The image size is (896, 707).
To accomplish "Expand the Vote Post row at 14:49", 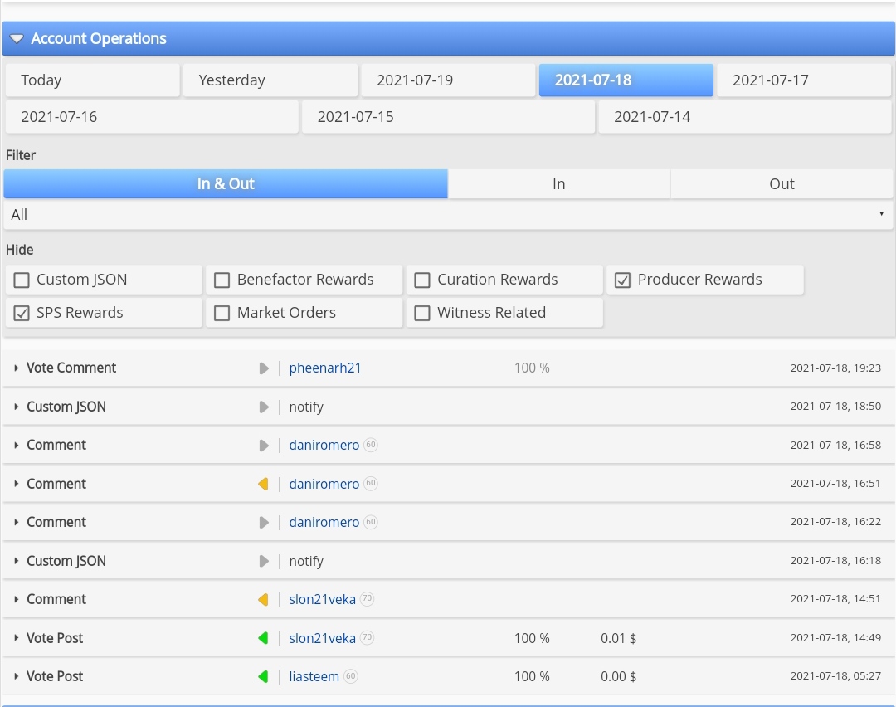I will tap(16, 638).
